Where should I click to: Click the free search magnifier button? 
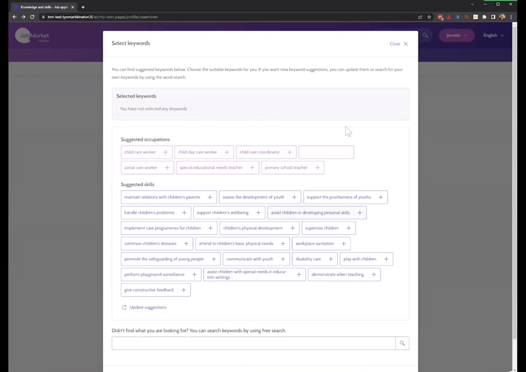tap(402, 343)
